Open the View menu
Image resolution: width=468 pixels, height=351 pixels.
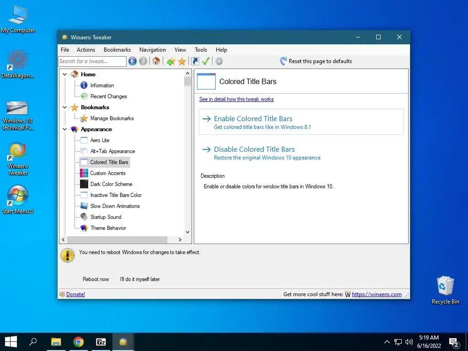pos(180,50)
